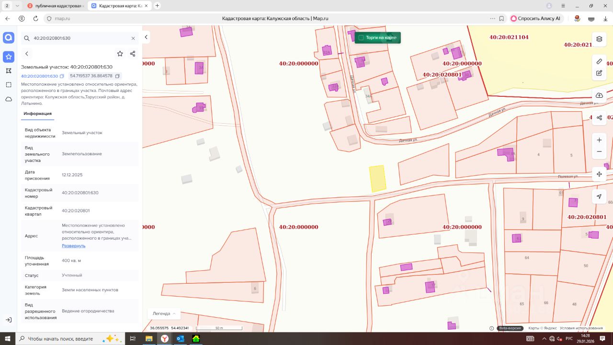Click the cloud upload icon on map
613x345 pixels.
[599, 95]
